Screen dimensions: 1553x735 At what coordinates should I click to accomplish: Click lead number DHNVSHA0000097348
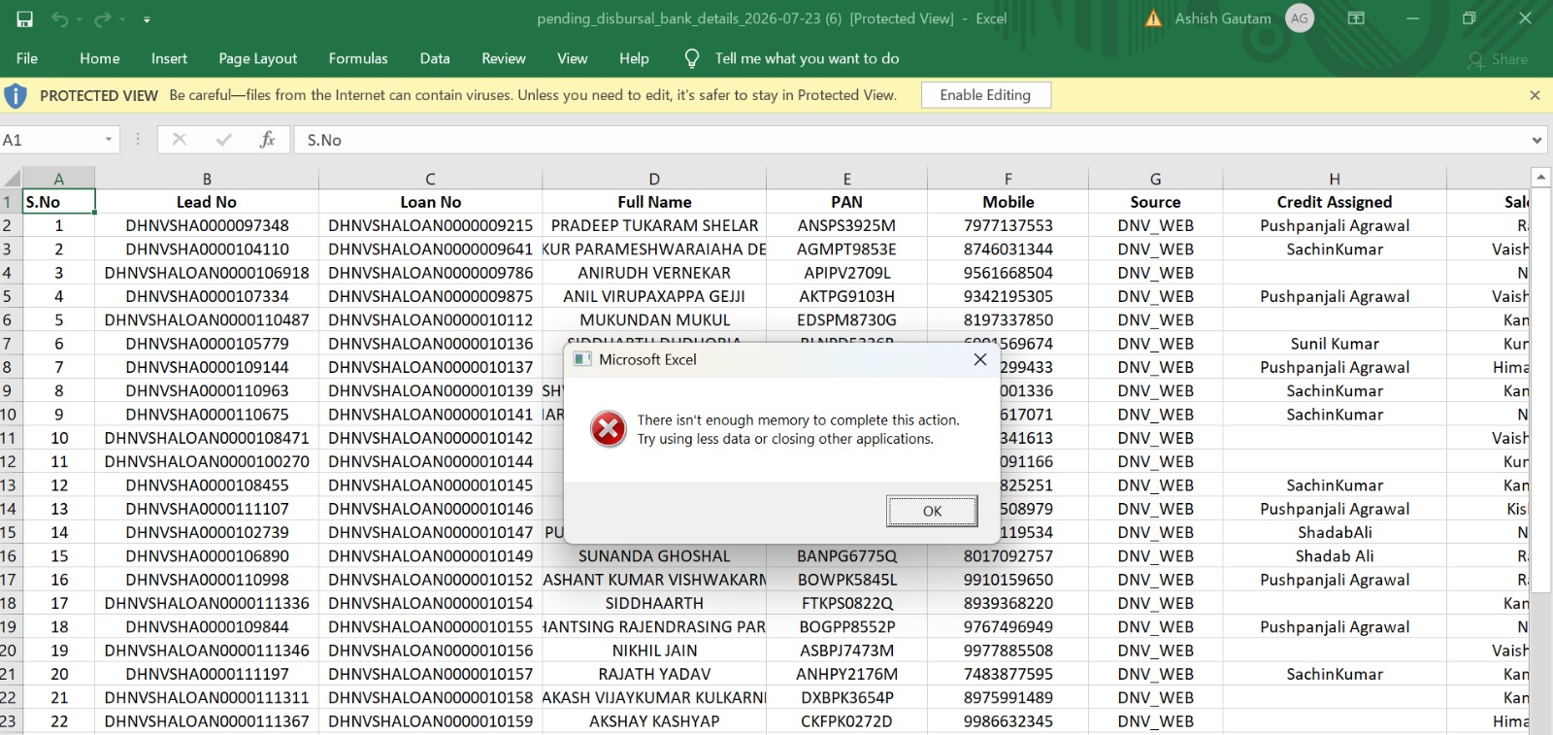tap(207, 225)
